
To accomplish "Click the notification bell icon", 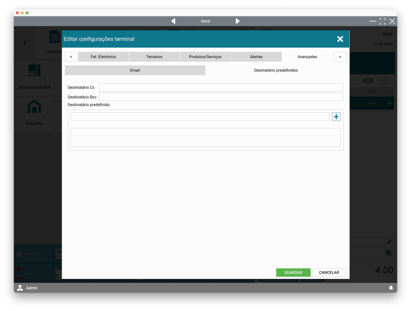I will click(x=391, y=288).
